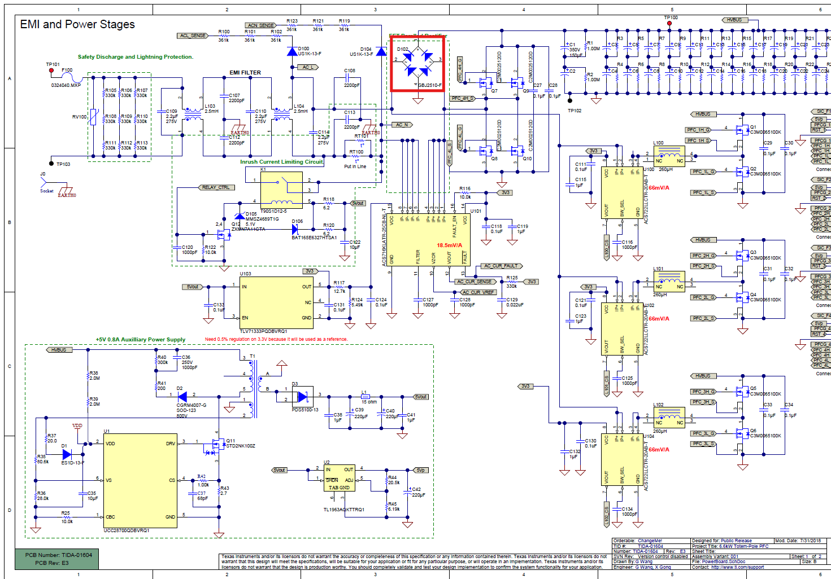
Task: Click the U103 TLV71333PQDBVR1 regulator block
Action: (x=276, y=302)
